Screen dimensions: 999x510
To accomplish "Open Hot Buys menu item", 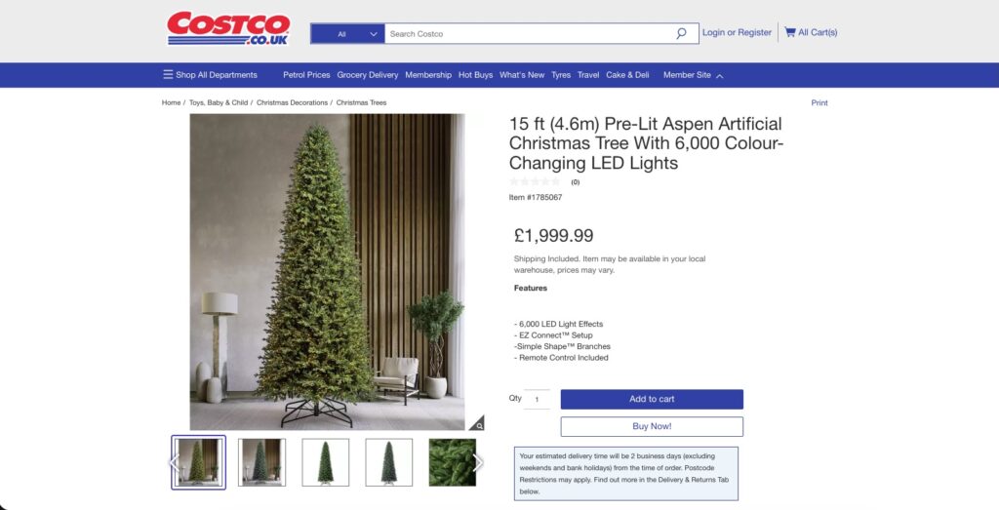I will [475, 74].
